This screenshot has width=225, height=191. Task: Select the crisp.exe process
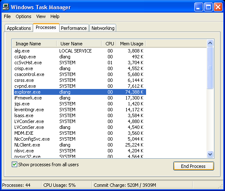click(x=80, y=68)
